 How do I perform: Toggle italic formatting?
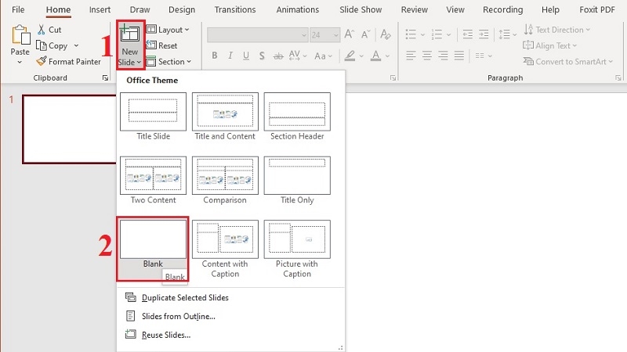pos(230,56)
